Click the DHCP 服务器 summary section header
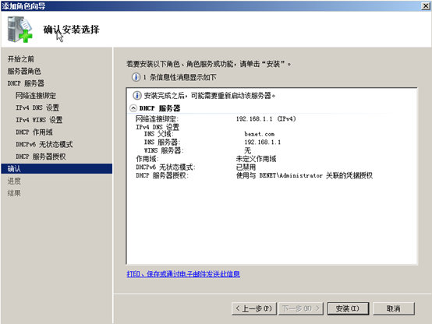Viewport: 432px width, 324px height. point(160,108)
